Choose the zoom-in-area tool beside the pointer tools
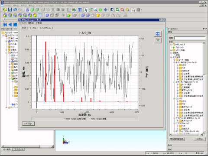The image size is (208, 156). click(x=95, y=10)
